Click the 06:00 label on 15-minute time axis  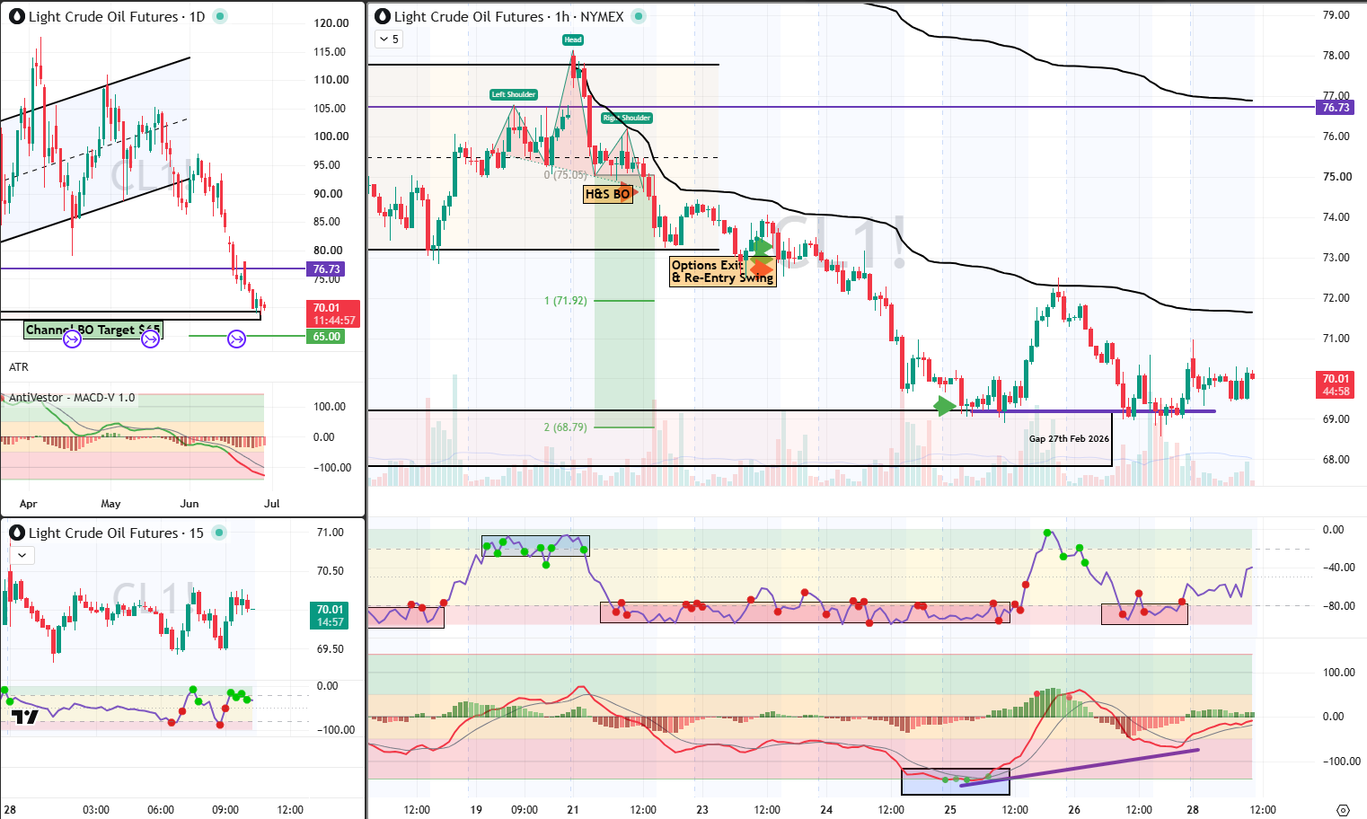[x=161, y=810]
